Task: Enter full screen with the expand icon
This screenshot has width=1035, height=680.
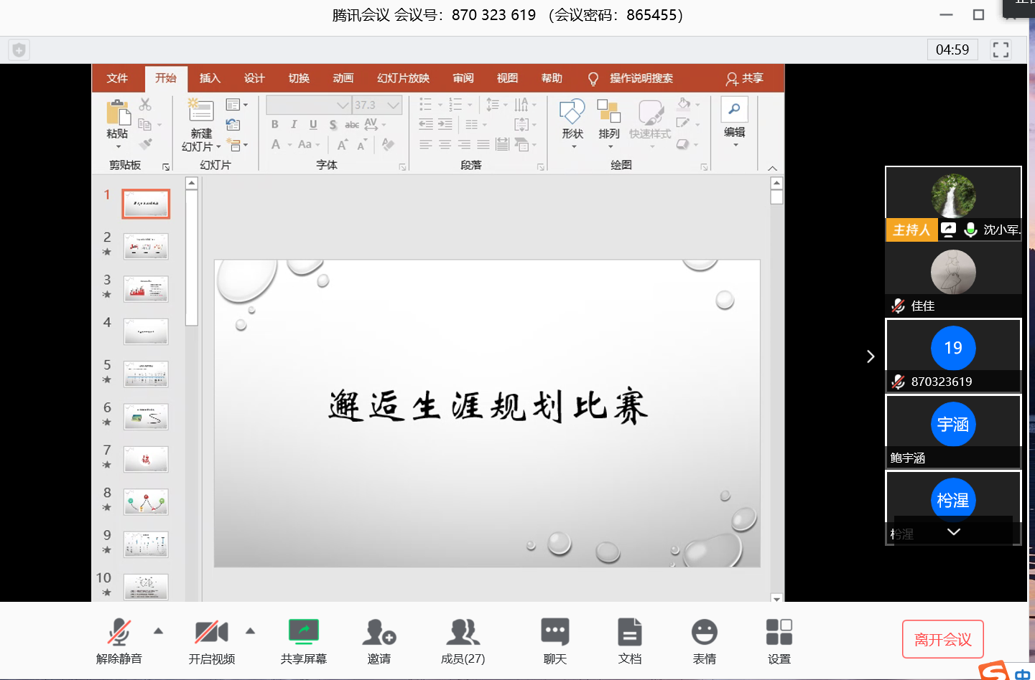Action: pos(1001,49)
